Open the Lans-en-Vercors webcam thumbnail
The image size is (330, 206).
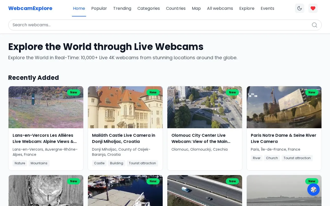[x=46, y=107]
